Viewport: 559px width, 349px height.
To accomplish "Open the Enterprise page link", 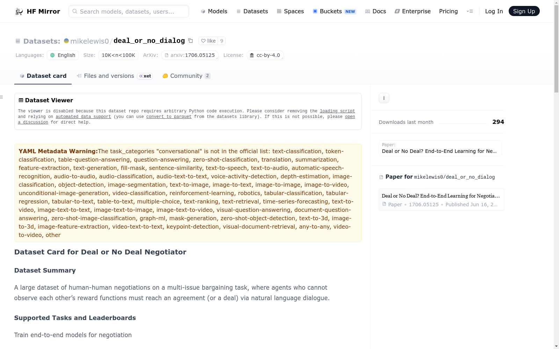I will 413,11.
